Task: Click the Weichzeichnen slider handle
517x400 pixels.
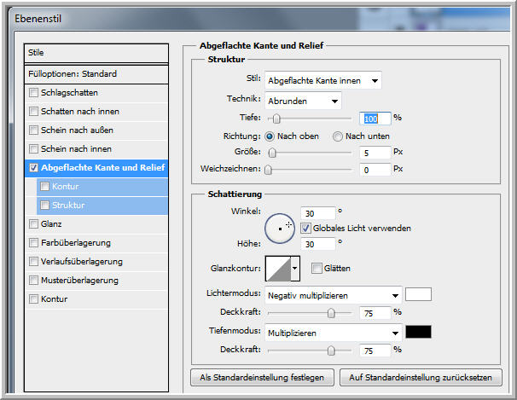Action: (x=269, y=170)
